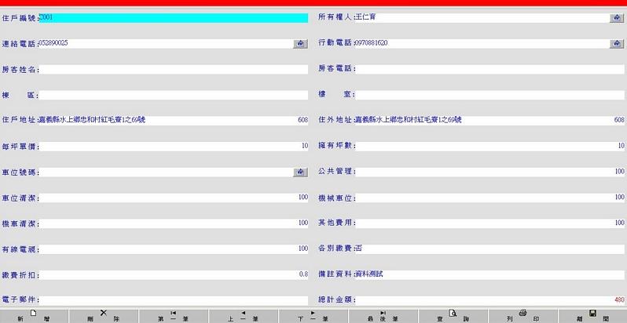Jump to last record (最後筆)

pos(383,316)
